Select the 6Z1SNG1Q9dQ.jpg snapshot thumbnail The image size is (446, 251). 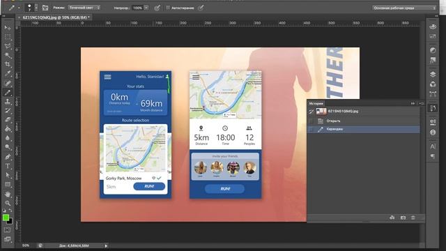tap(321, 112)
